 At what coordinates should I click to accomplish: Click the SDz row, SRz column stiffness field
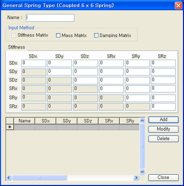[163, 80]
